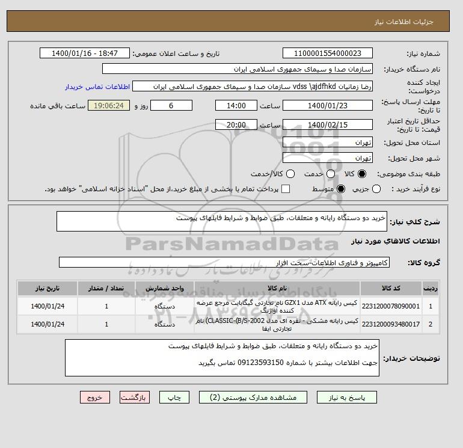Open the اطلاعات تماس خریدار link
Screen dimensions: 463x448
click(x=97, y=87)
